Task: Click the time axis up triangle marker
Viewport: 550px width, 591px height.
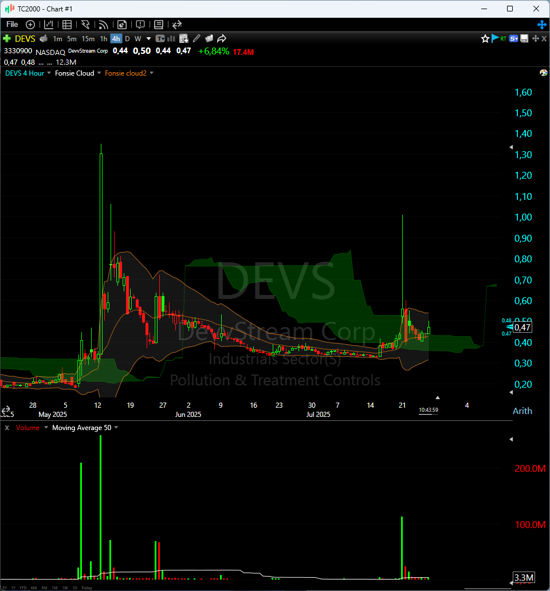Action: 438,397
